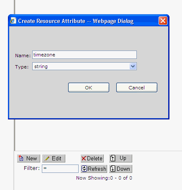The image size is (182, 190).
Task: Move item up with the Up button
Action: (120, 158)
